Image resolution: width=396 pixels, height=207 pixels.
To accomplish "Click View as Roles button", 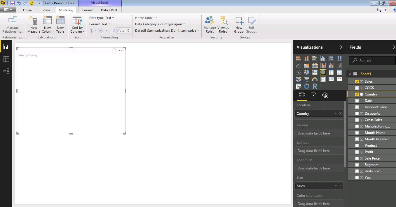I will tap(223, 25).
